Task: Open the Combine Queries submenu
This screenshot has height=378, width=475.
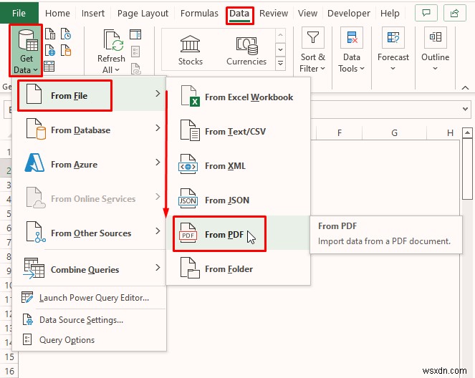Action: coord(89,269)
